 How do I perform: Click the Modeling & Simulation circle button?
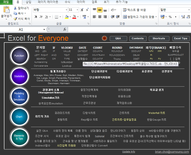(x=19, y=96)
